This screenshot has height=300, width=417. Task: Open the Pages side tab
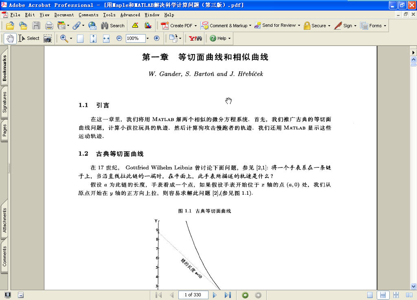4,130
